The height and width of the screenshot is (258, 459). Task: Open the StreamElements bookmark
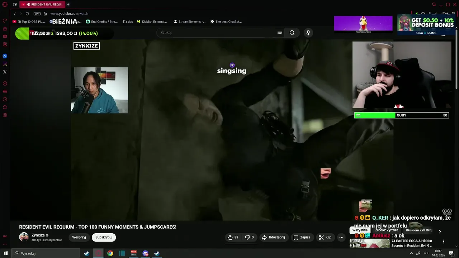tap(189, 21)
